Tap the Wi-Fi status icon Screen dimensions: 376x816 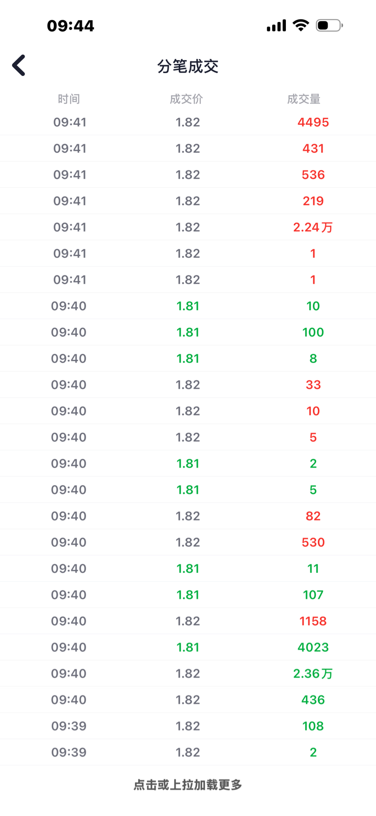pos(301,25)
